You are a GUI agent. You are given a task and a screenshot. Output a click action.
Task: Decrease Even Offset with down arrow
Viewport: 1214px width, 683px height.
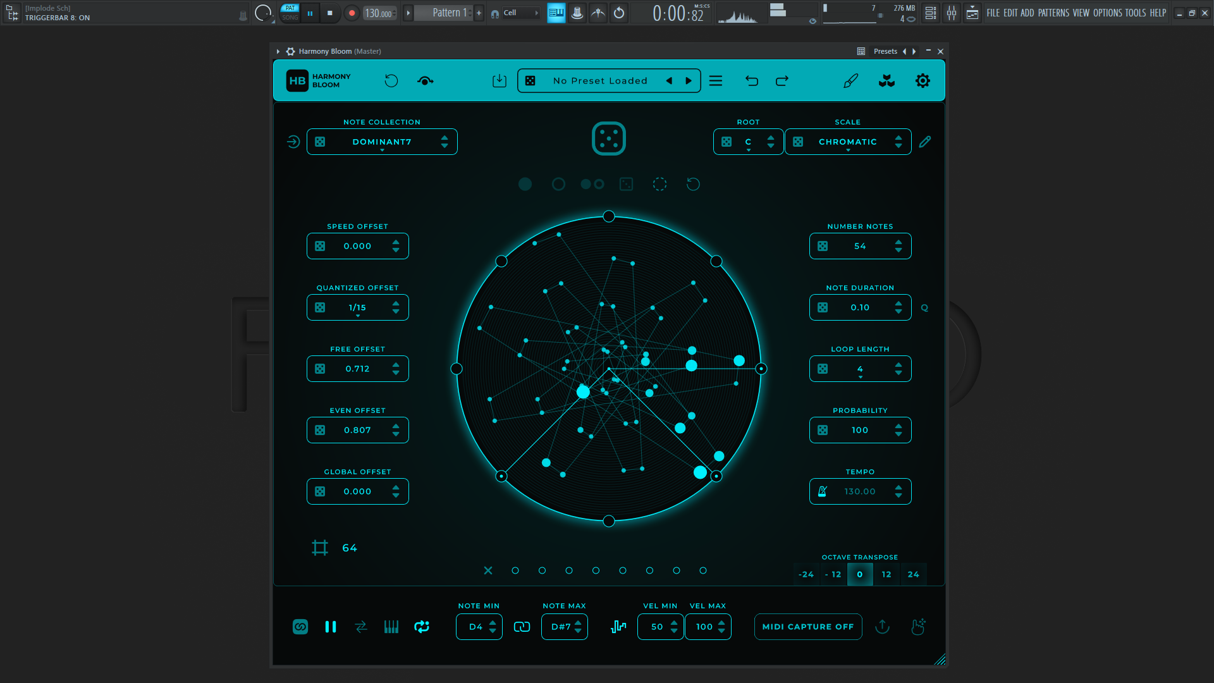point(396,434)
